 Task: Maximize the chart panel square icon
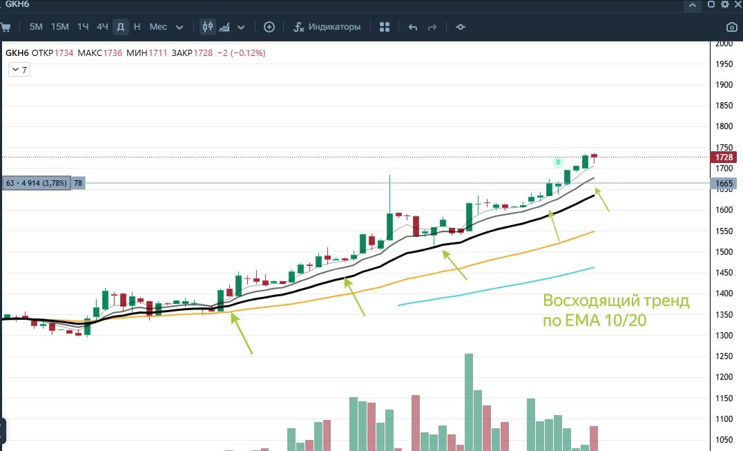point(711,4)
